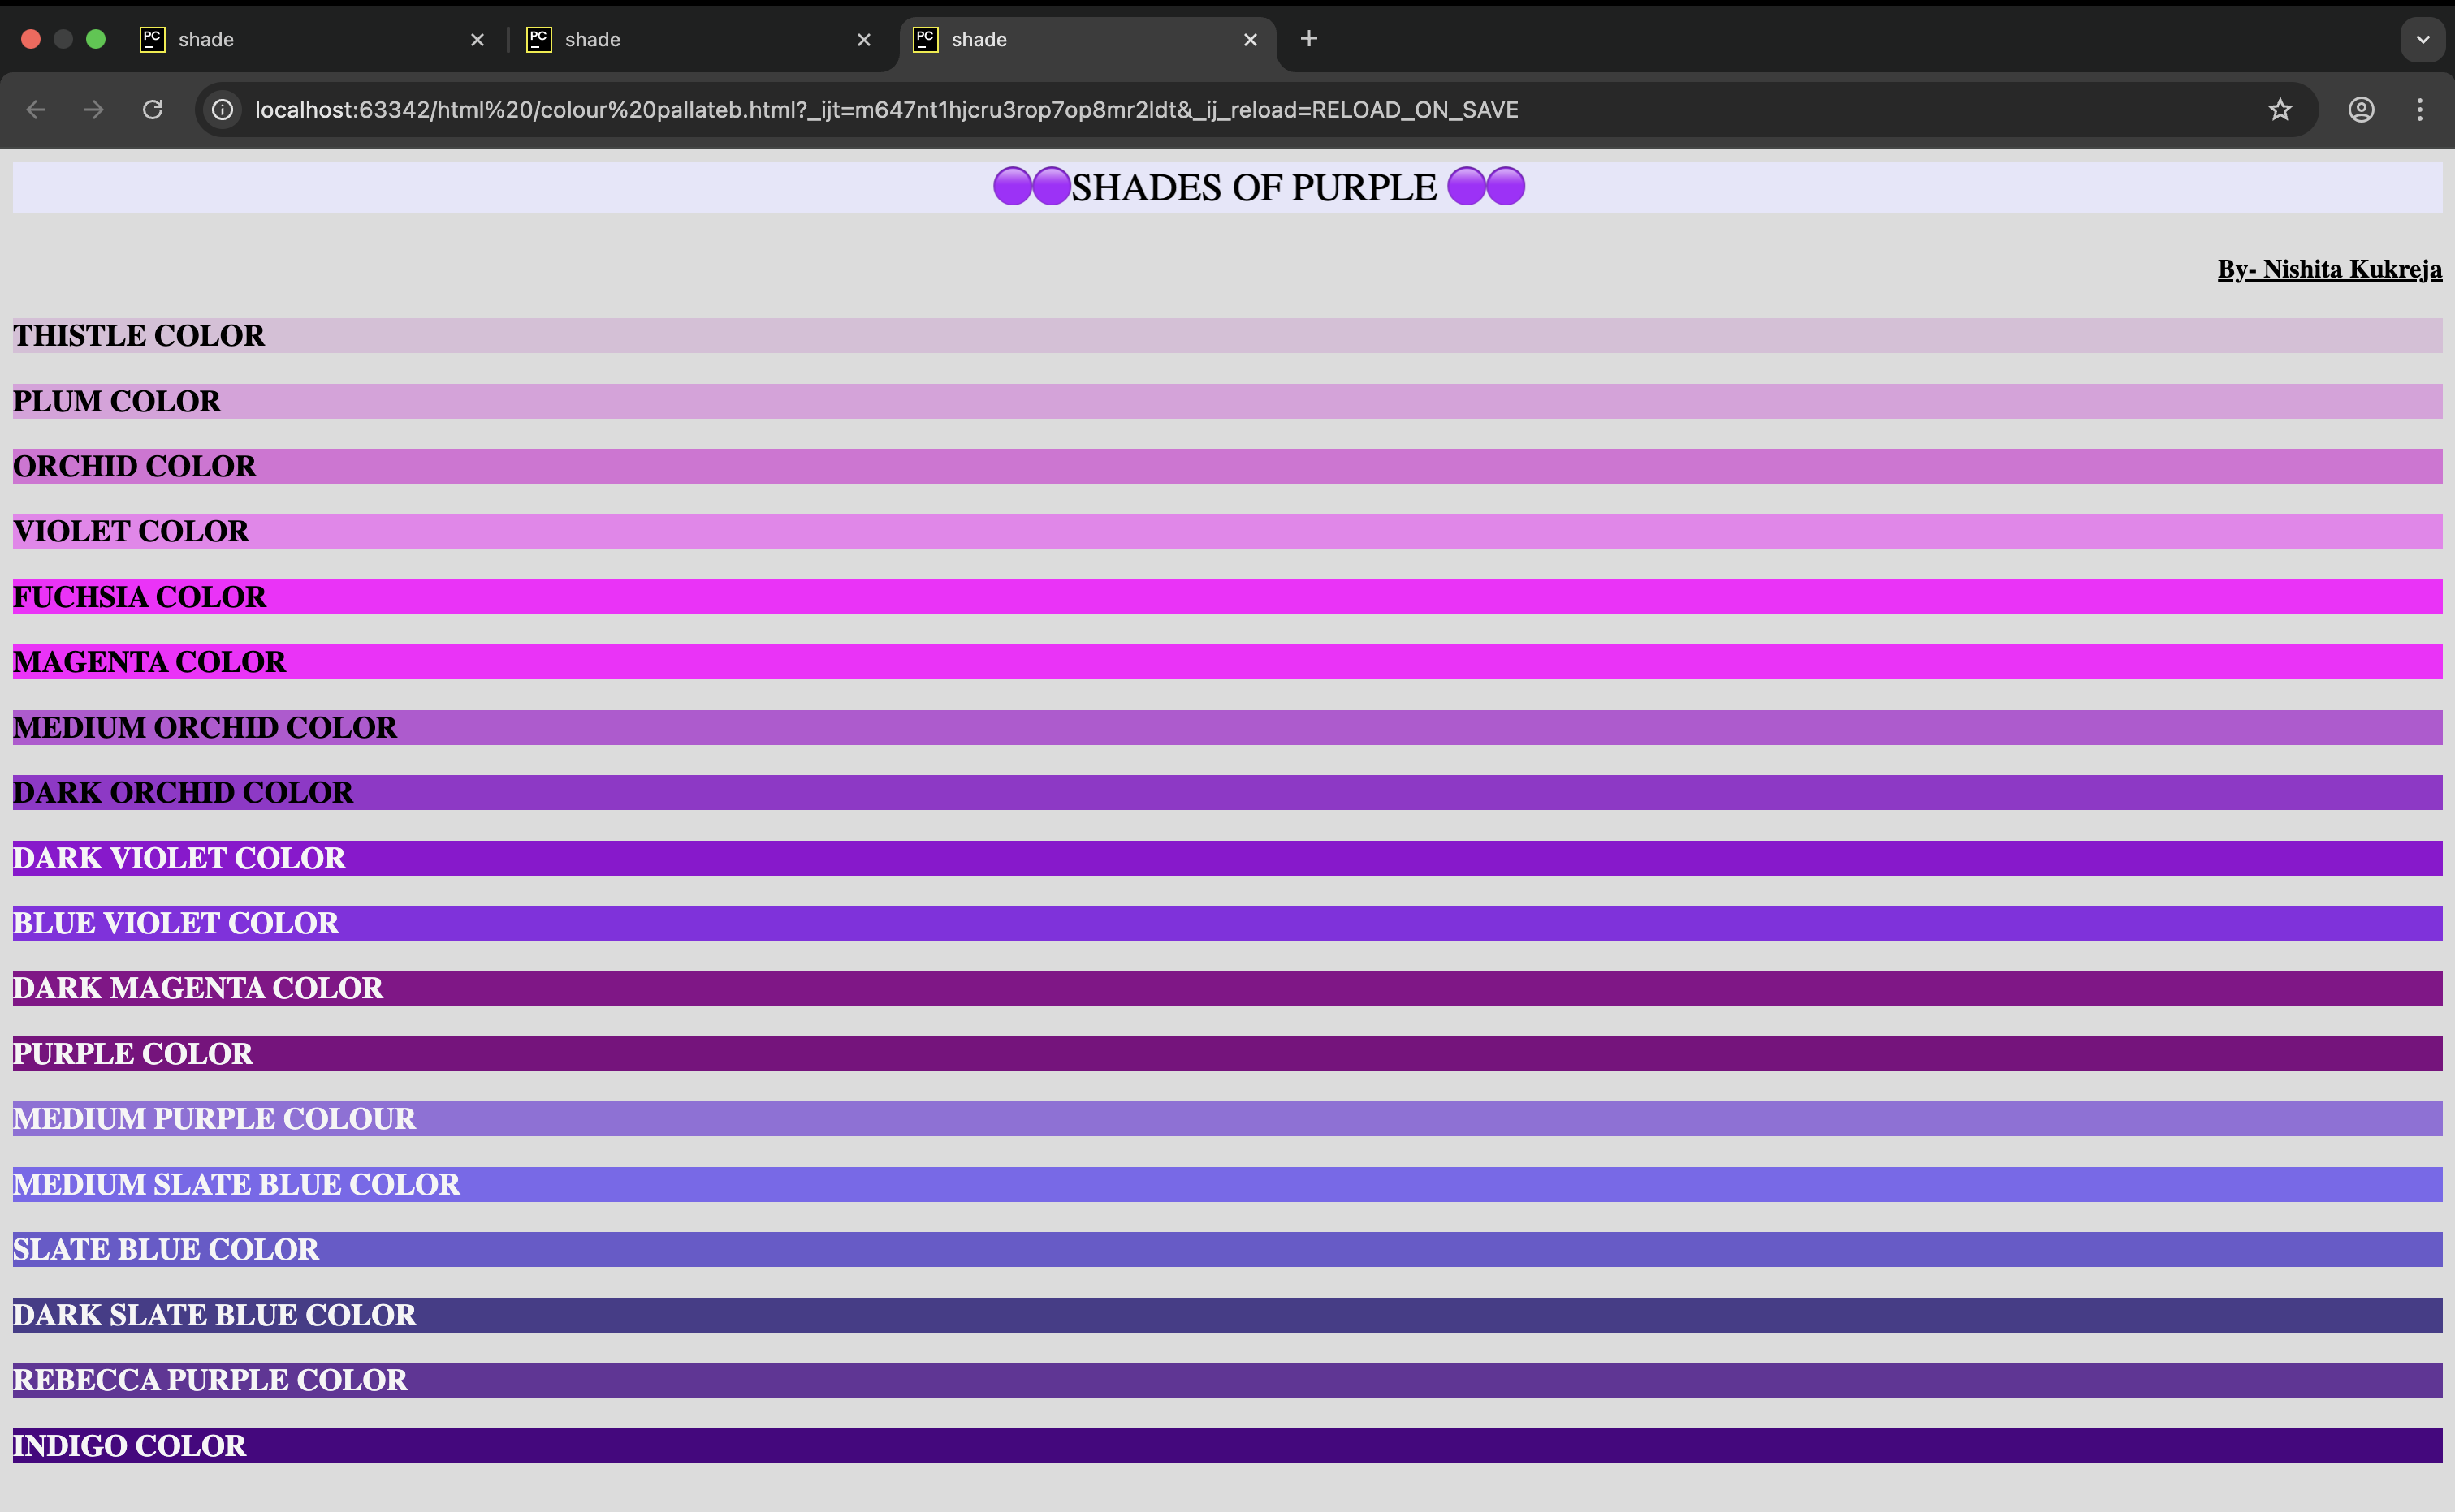2455x1512 pixels.
Task: Click the By- Nishita Kukreja link
Action: (x=2329, y=269)
